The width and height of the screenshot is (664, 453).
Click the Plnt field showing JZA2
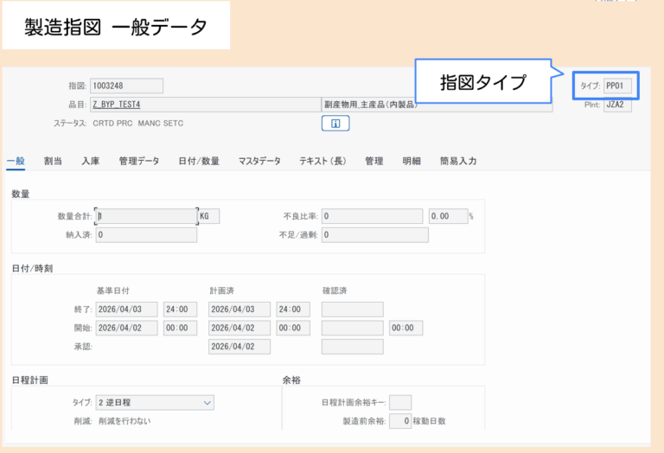pos(617,105)
